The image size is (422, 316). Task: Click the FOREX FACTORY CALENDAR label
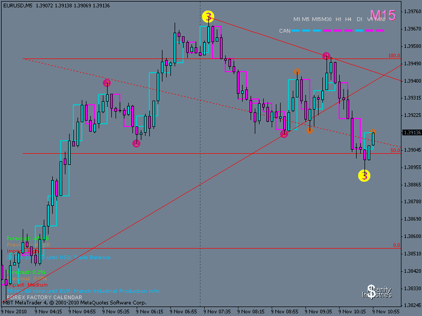click(x=44, y=297)
